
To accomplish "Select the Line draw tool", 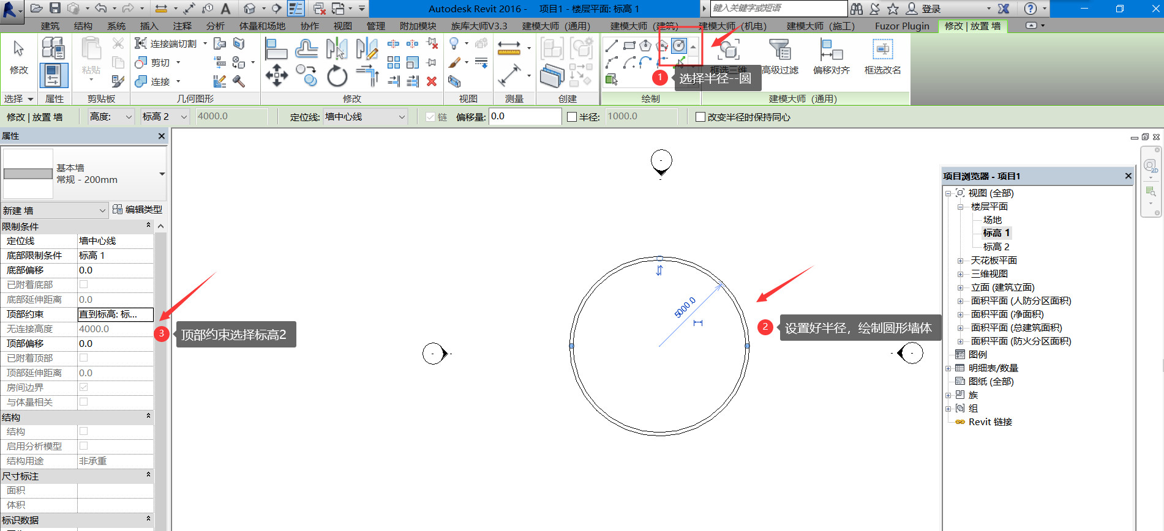I will tap(611, 46).
